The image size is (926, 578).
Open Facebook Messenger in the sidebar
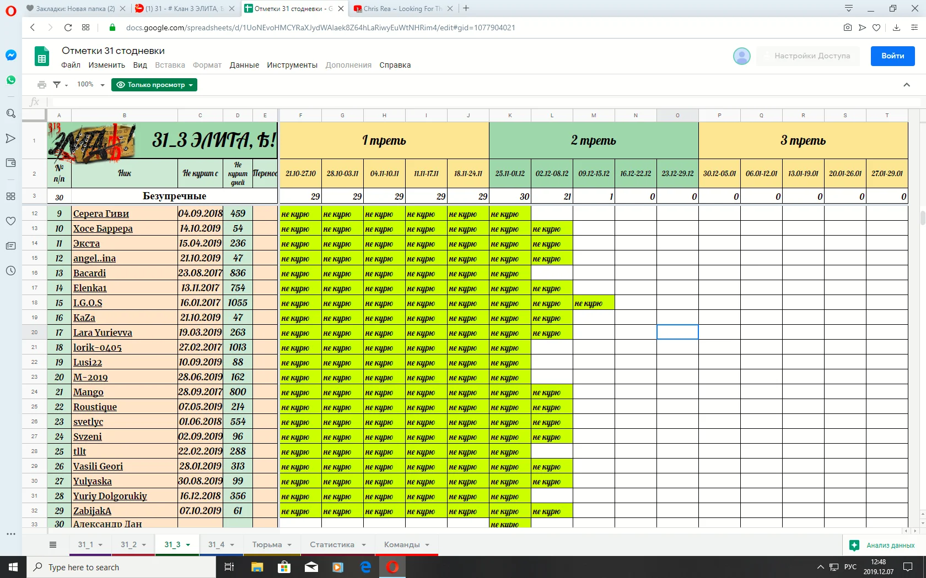coord(10,55)
